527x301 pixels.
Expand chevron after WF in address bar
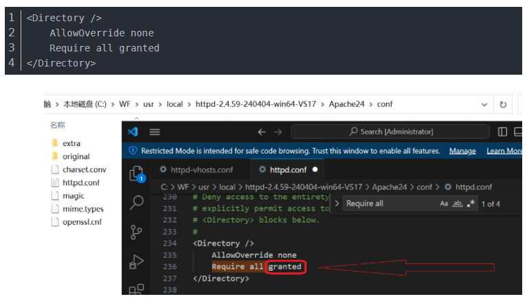coord(137,105)
